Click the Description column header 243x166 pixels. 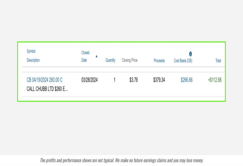pyautogui.click(x=33, y=60)
